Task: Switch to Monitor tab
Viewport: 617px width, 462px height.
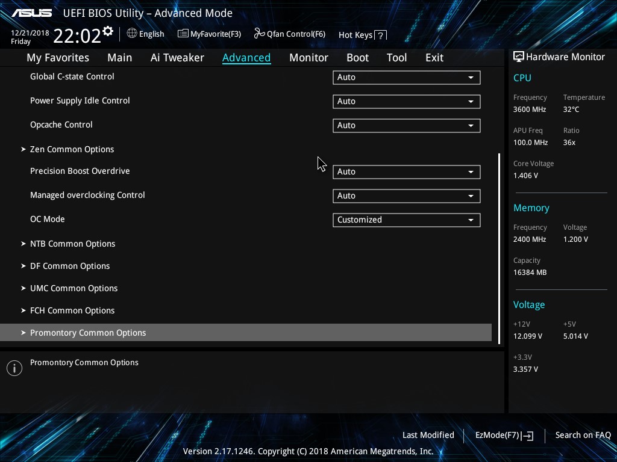Action: (308, 58)
